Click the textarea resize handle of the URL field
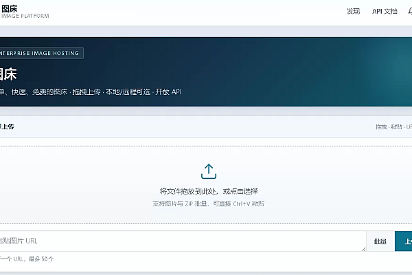The image size is (412, 275). [364, 249]
